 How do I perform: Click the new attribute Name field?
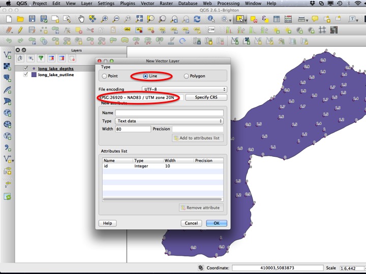tap(169, 113)
